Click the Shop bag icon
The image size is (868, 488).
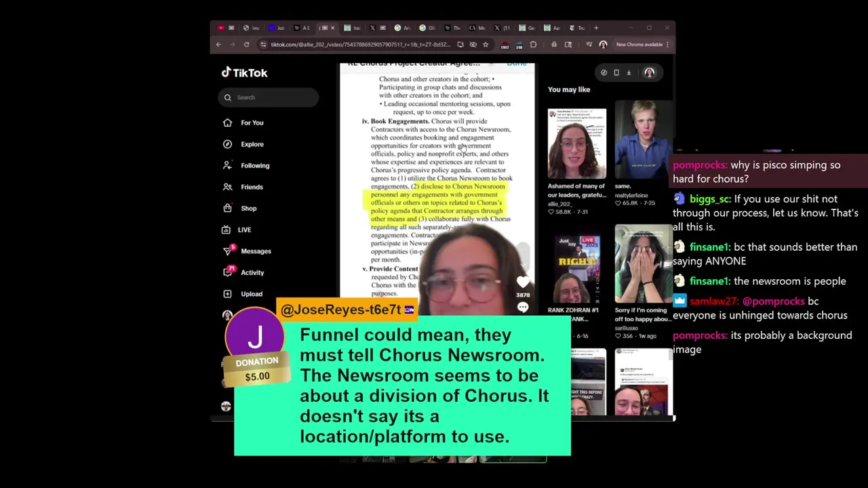point(227,209)
